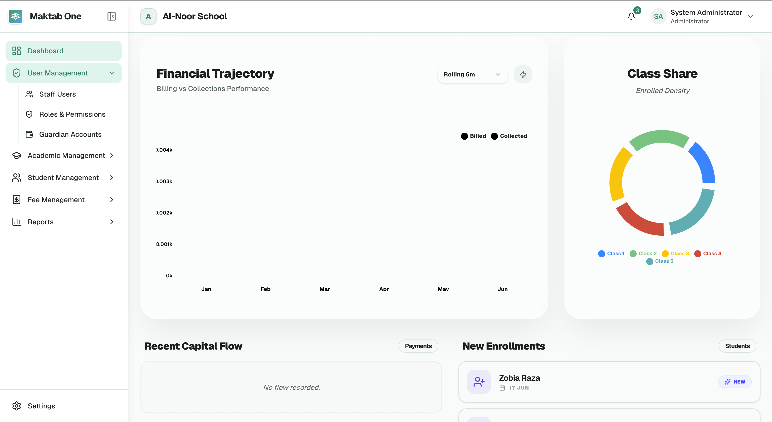Open the notifications bell
Screen dimensions: 772x422
coord(631,16)
